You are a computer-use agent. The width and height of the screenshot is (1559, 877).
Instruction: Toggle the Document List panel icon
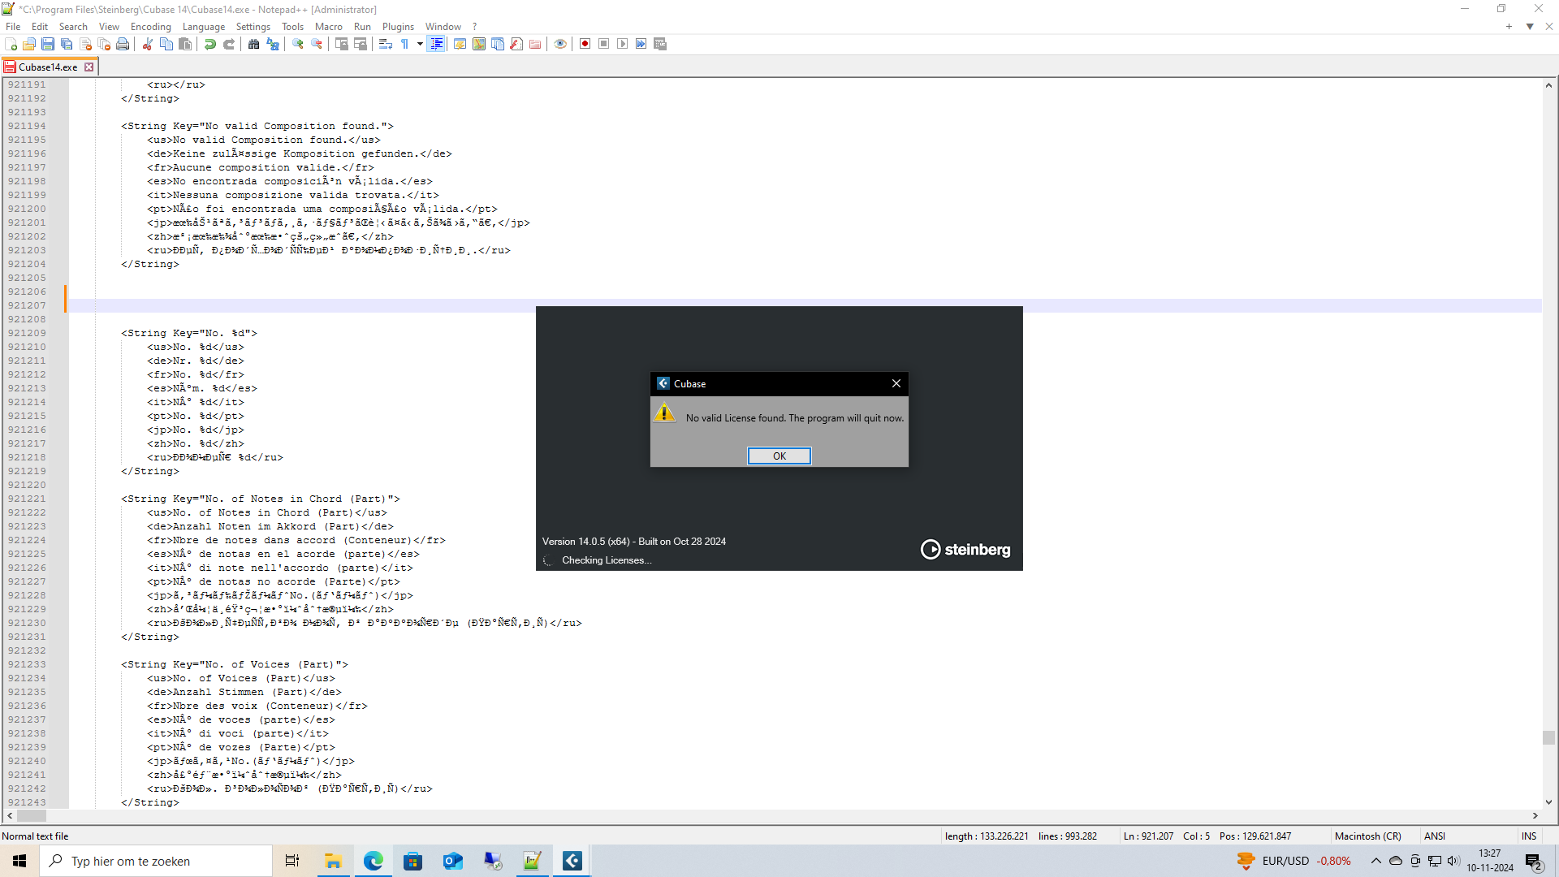(498, 44)
